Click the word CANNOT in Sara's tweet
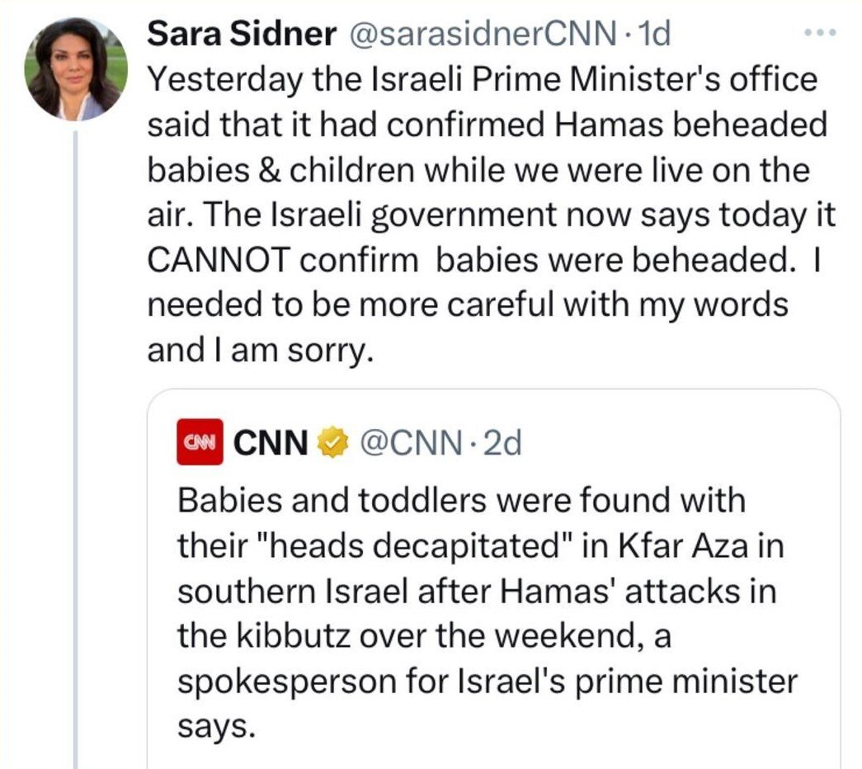This screenshot has height=769, width=862. pyautogui.click(x=218, y=261)
